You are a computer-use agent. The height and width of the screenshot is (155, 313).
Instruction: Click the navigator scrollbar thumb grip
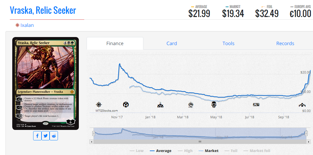[200, 142]
